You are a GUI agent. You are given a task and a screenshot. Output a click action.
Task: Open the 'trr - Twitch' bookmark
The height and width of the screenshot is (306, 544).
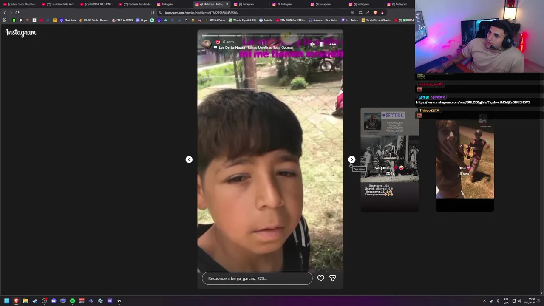(350, 20)
